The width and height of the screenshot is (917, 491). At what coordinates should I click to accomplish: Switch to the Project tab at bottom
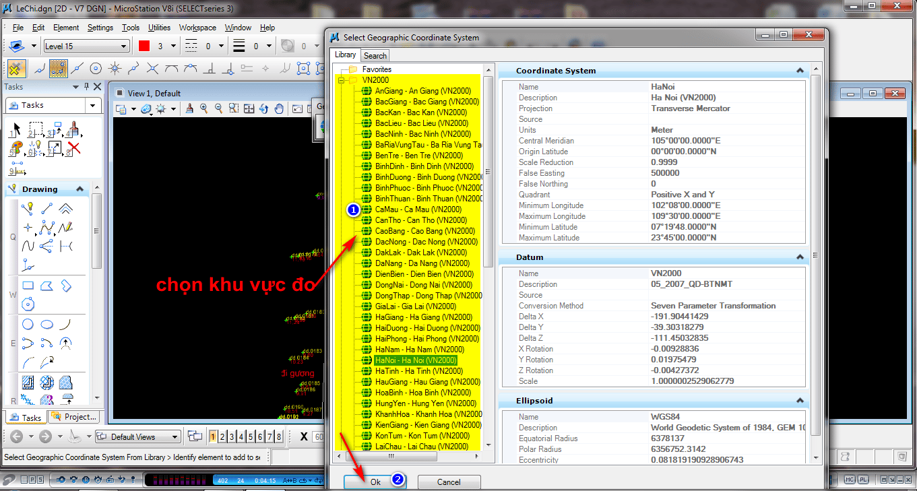point(75,417)
